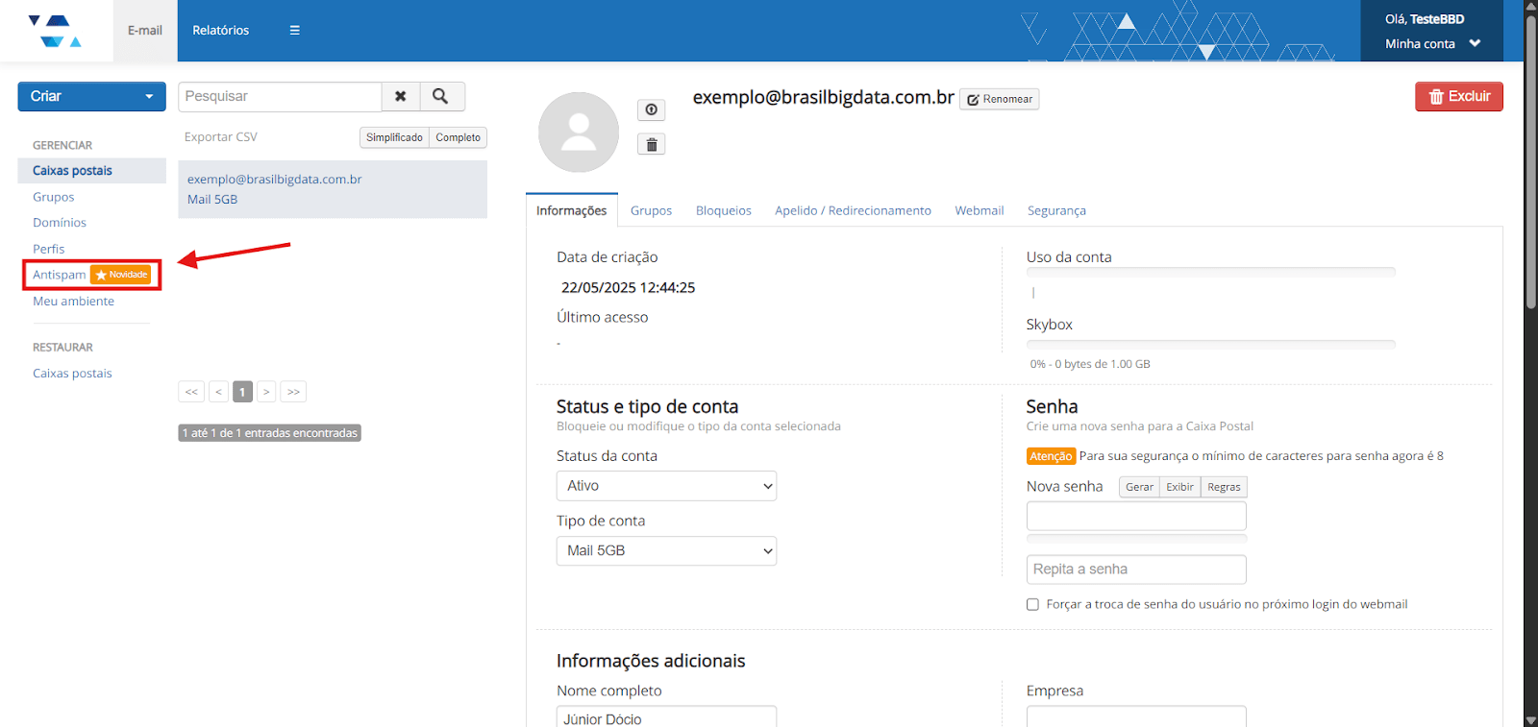Switch the export format to Completo
Viewport: 1538px width, 727px height.
click(458, 137)
